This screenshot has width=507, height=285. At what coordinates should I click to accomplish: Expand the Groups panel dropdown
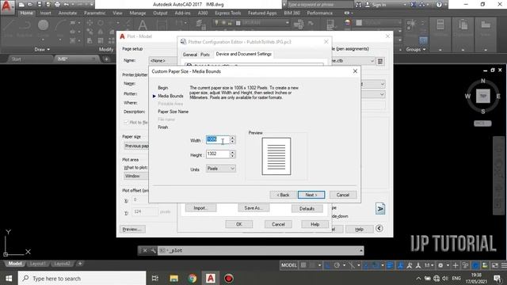(416, 49)
